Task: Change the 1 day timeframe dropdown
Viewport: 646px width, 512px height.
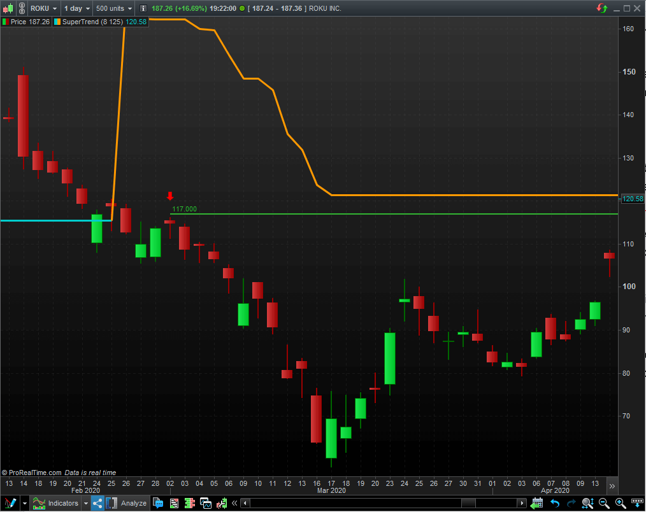Action: click(x=76, y=8)
